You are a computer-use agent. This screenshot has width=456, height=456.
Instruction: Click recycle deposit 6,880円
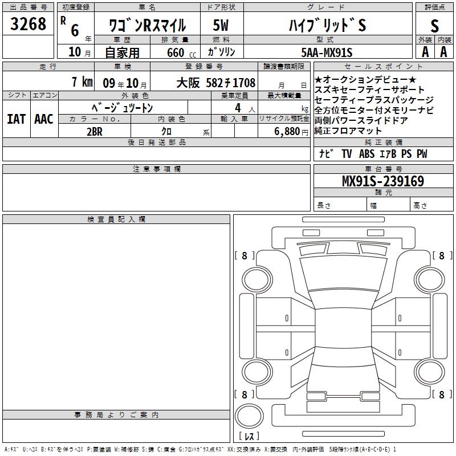coord(291,132)
